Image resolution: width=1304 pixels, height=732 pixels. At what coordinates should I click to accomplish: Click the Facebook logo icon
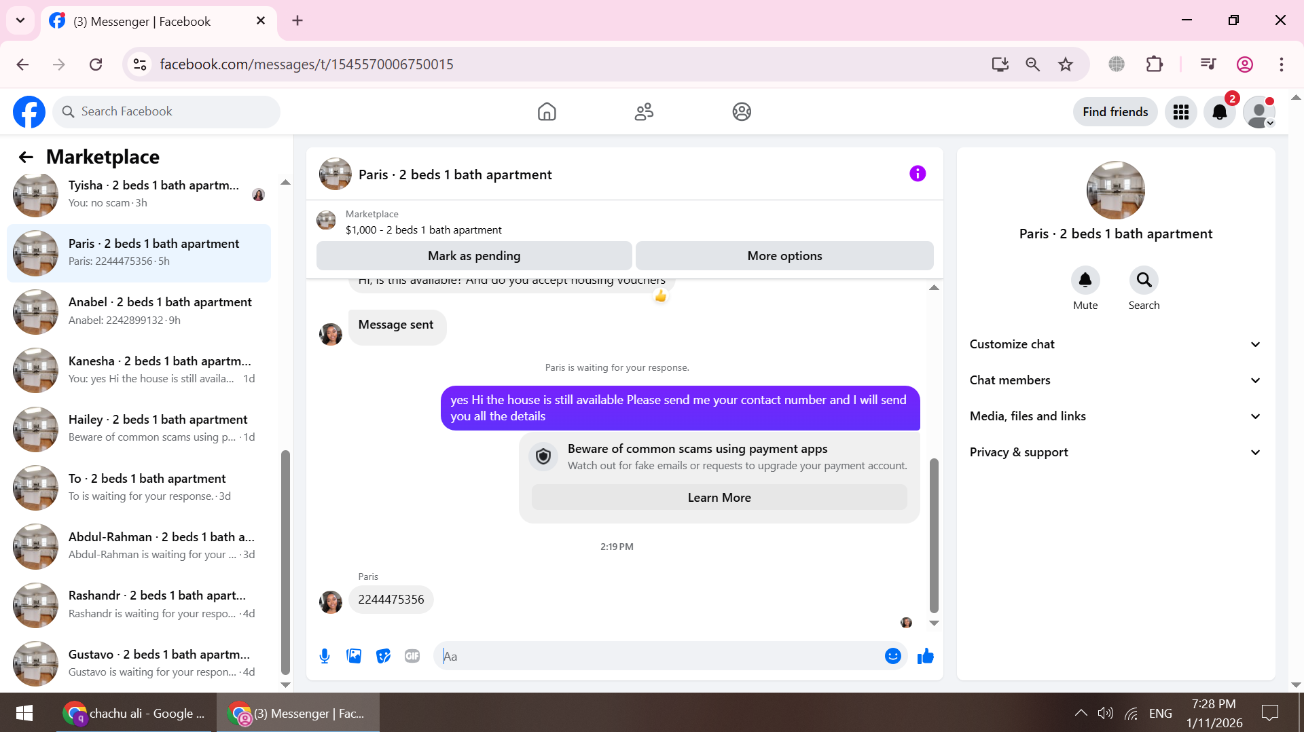point(29,112)
